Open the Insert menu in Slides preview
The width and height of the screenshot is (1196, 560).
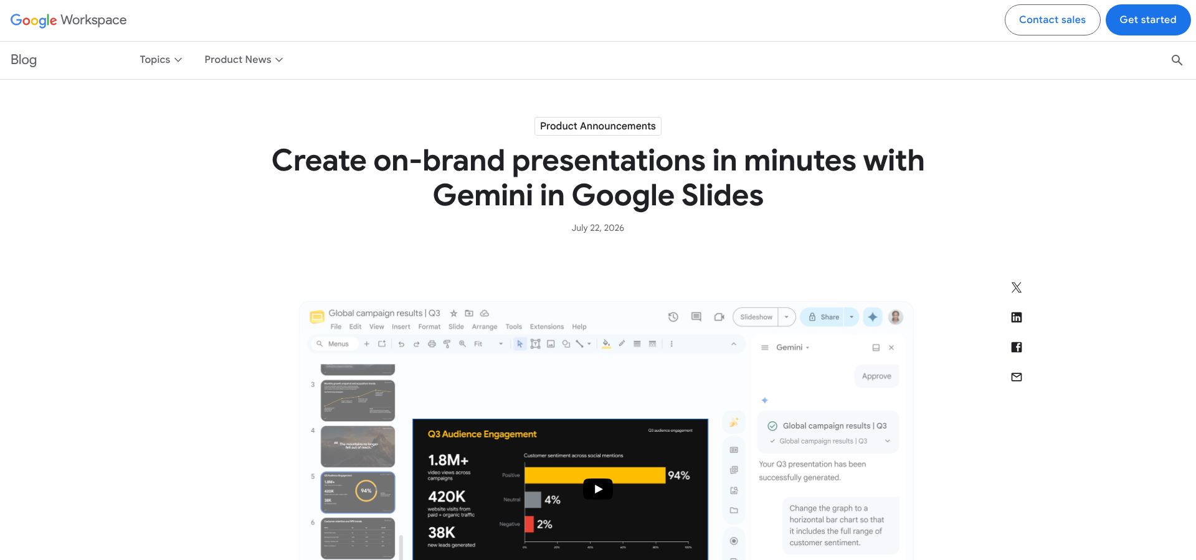tap(401, 327)
